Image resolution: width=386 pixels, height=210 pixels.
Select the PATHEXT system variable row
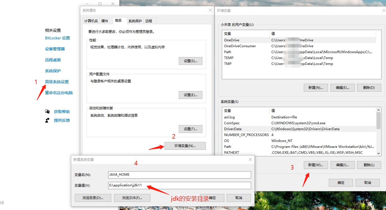click(300, 153)
